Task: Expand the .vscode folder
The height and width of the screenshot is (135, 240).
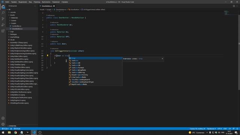Action: (x=13, y=12)
